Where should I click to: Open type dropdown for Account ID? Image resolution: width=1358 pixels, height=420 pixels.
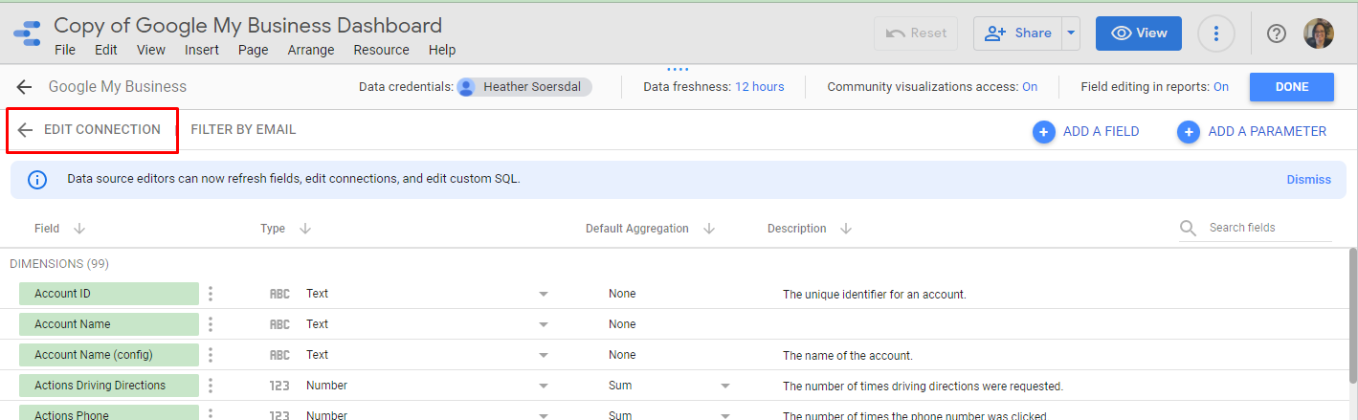[543, 294]
